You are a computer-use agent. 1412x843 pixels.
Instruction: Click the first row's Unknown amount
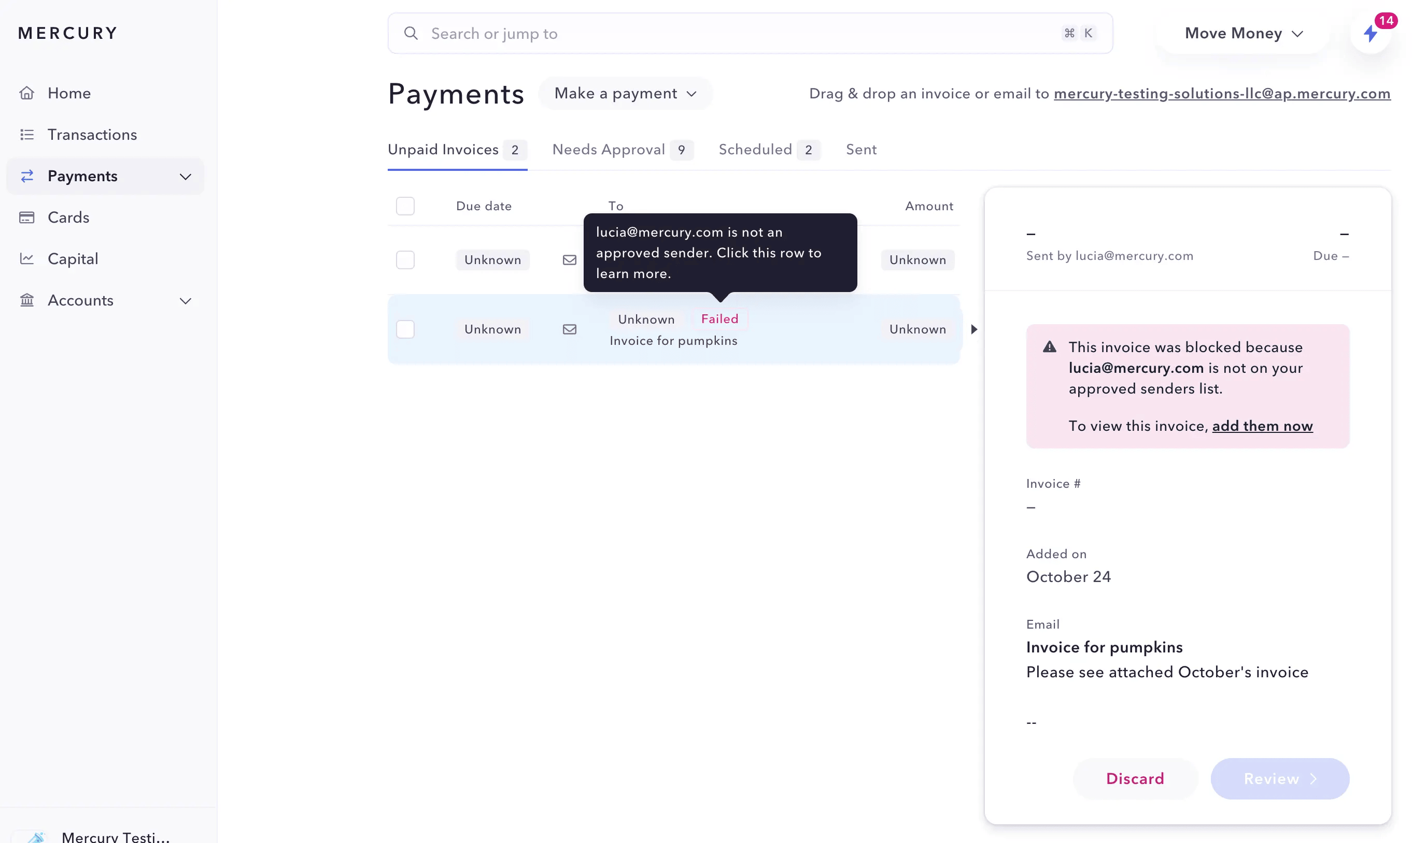917,259
